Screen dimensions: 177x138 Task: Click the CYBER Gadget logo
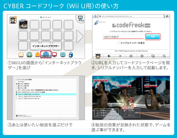click(100, 22)
